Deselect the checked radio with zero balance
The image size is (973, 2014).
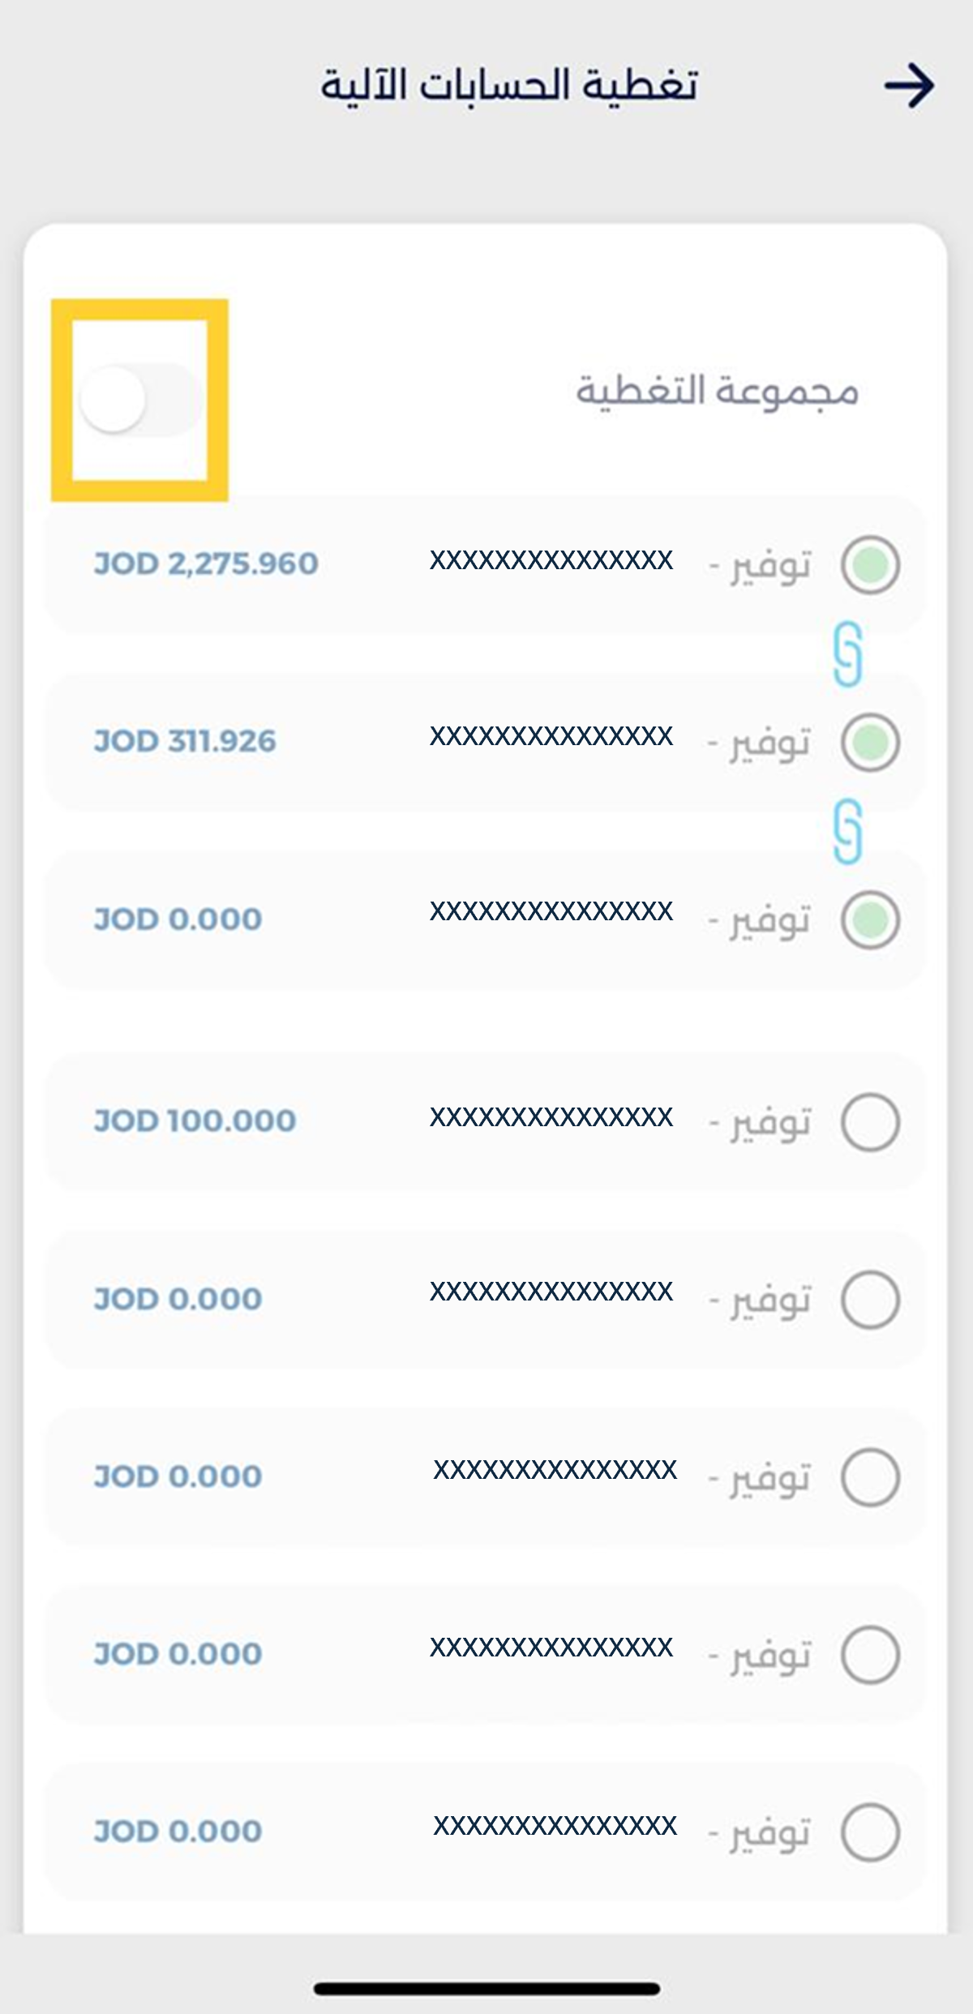(870, 919)
